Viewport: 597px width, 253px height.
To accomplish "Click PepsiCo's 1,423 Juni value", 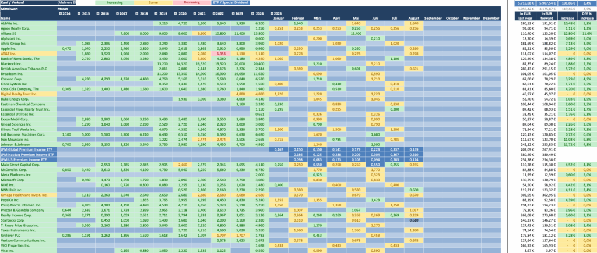I will [x=375, y=200].
